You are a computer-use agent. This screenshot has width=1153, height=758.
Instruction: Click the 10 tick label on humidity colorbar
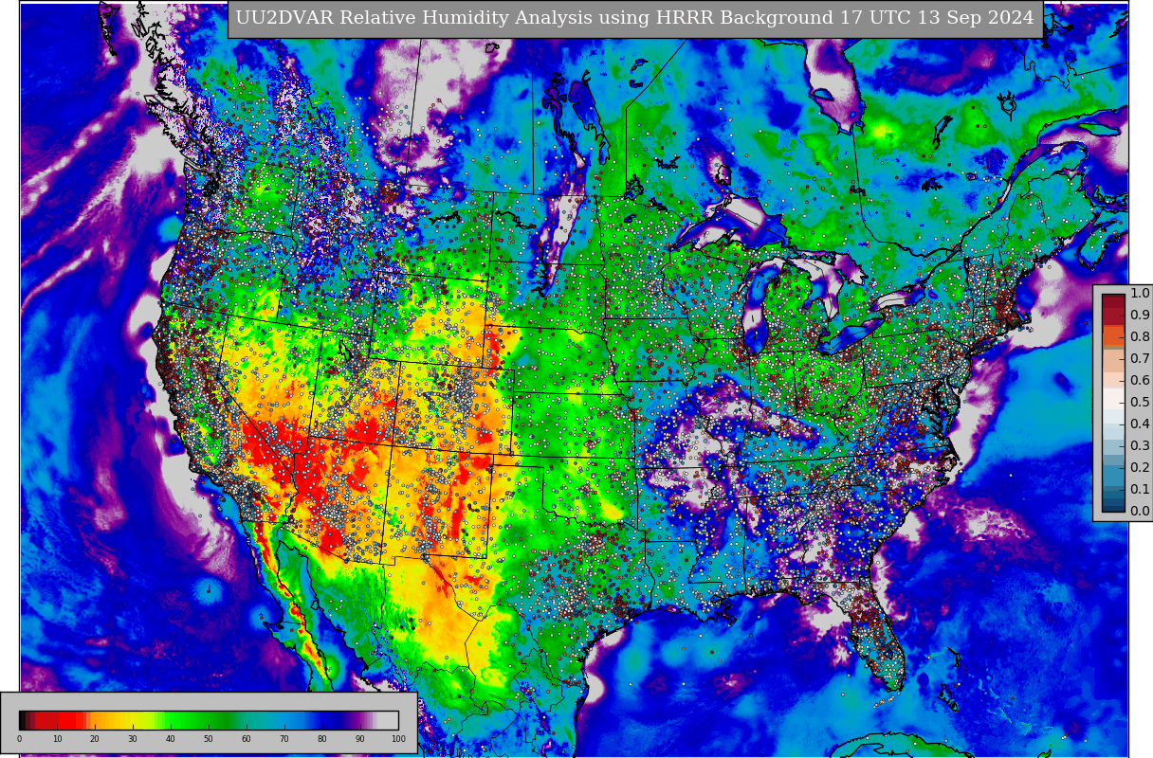point(57,739)
